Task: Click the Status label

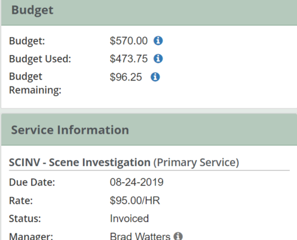Action: pyautogui.click(x=25, y=218)
